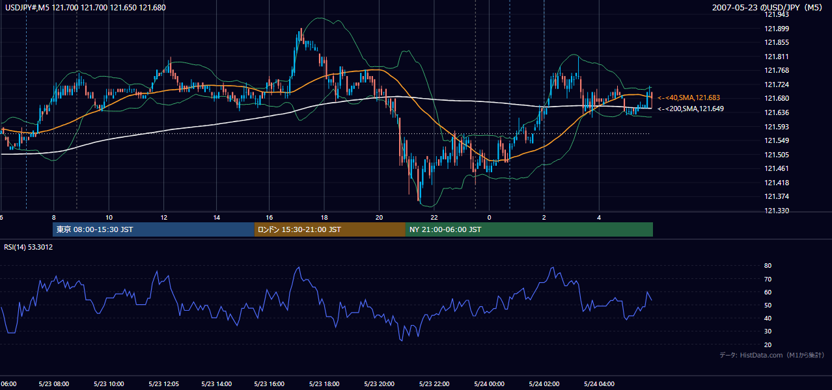Viewport: 832px width, 390px height.
Task: Click price axis value 121.943
Action: click(x=777, y=14)
